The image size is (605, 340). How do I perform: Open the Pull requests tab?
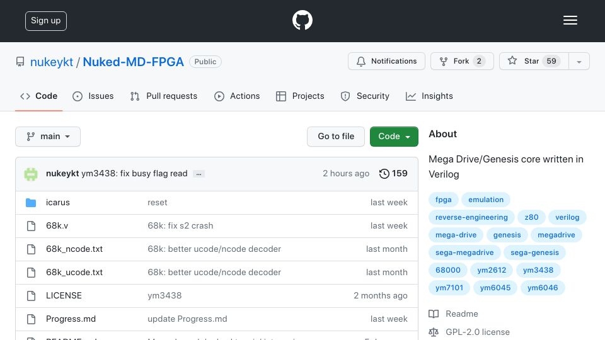(164, 96)
